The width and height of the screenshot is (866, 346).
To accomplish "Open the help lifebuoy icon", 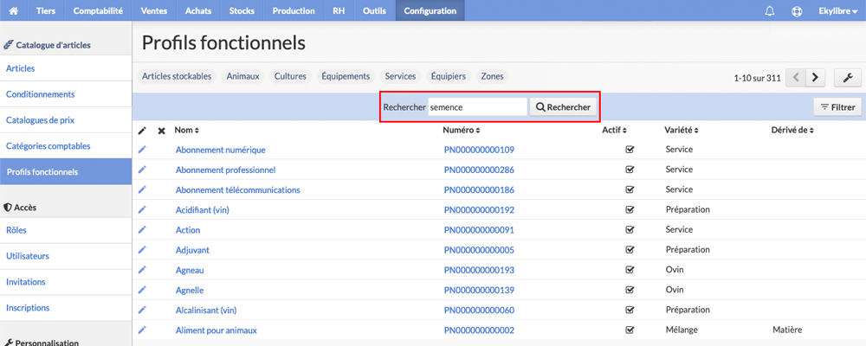I will tap(797, 11).
